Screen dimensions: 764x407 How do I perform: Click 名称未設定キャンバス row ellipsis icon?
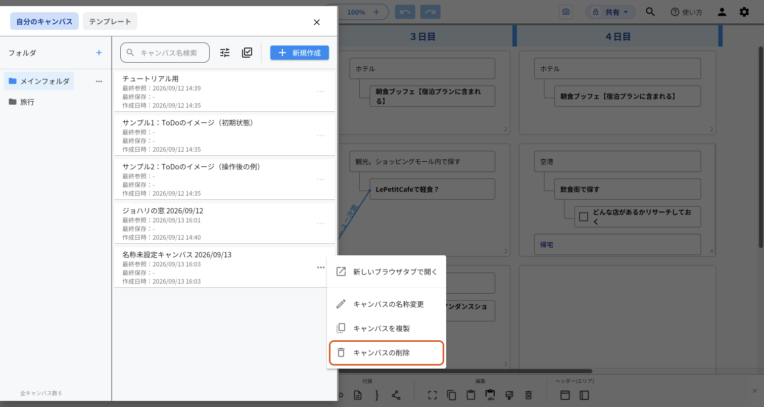point(321,267)
